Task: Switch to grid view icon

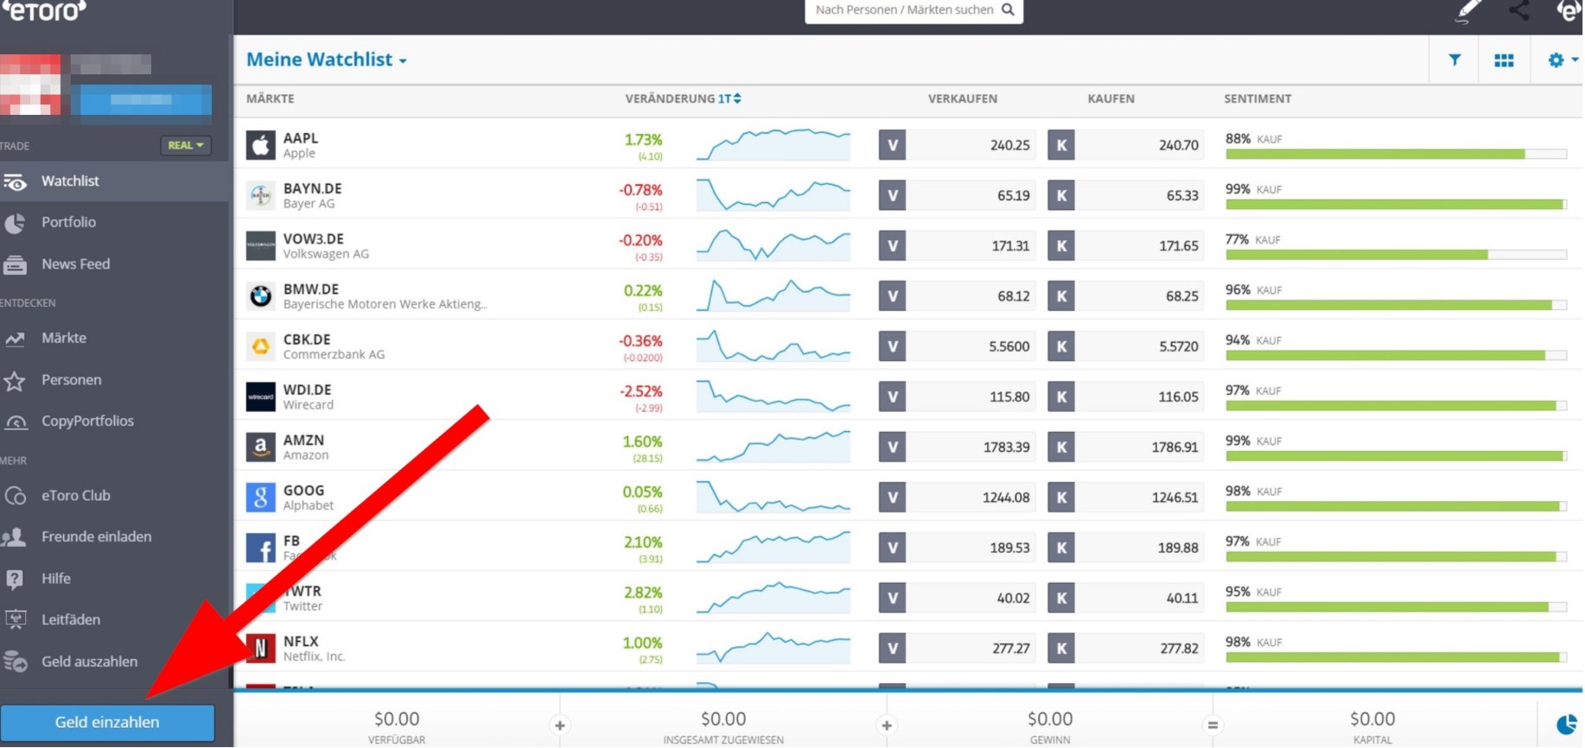Action: tap(1504, 60)
